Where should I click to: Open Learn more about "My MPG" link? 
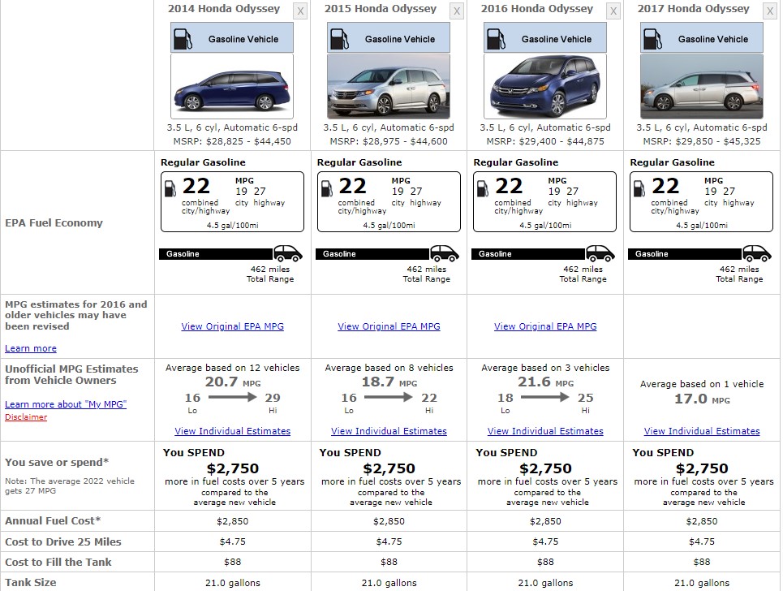[66, 404]
